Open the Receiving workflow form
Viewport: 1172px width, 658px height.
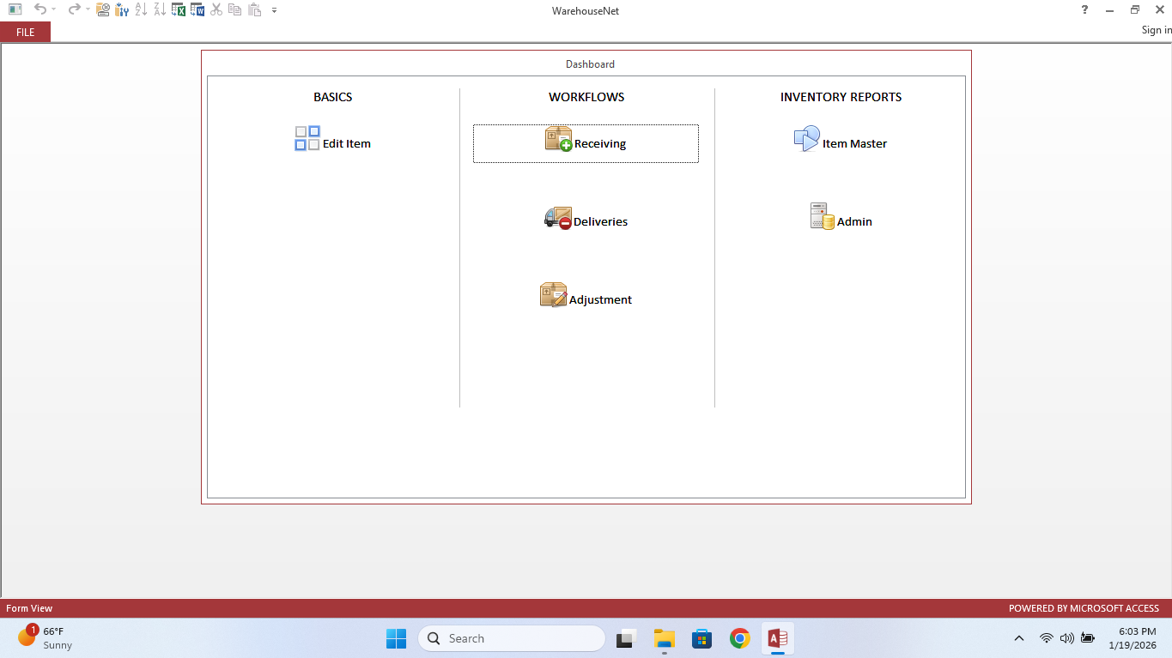point(586,143)
